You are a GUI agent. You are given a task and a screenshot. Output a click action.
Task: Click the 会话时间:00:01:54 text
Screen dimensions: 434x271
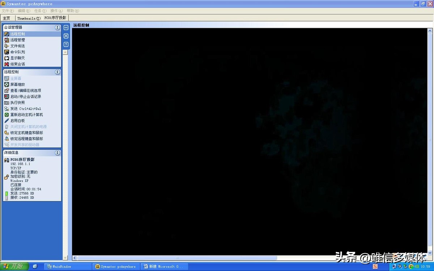[26, 189]
